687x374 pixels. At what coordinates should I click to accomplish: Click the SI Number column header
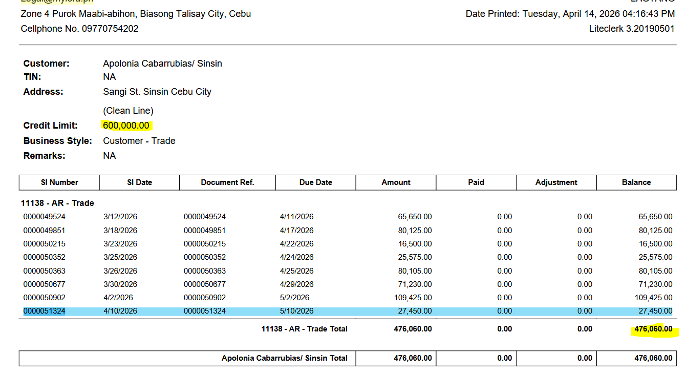tap(59, 182)
